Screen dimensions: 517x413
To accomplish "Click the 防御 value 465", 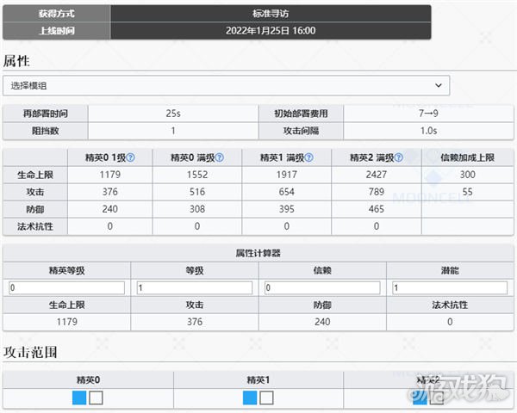I will click(x=377, y=209).
